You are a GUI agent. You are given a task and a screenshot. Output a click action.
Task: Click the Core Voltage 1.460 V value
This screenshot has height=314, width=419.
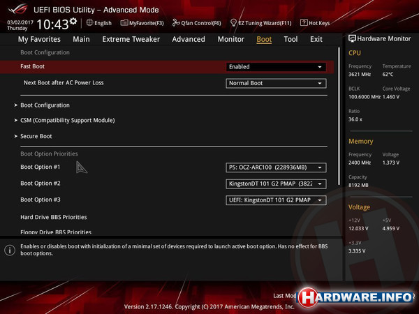390,97
